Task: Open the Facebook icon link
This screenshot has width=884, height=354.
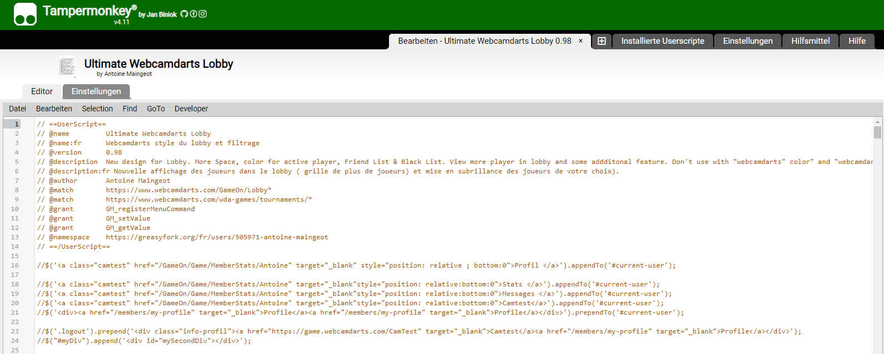Action: (x=194, y=14)
